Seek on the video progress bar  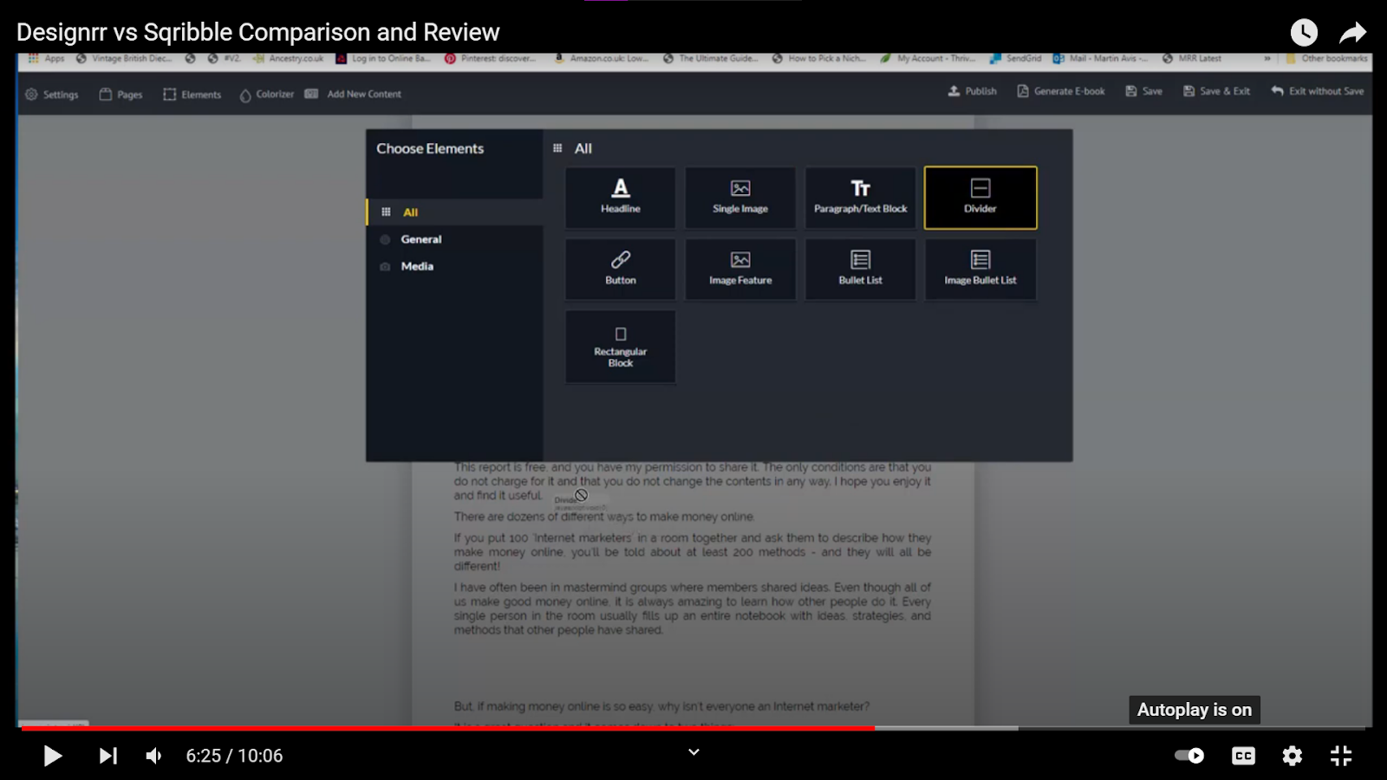693,728
